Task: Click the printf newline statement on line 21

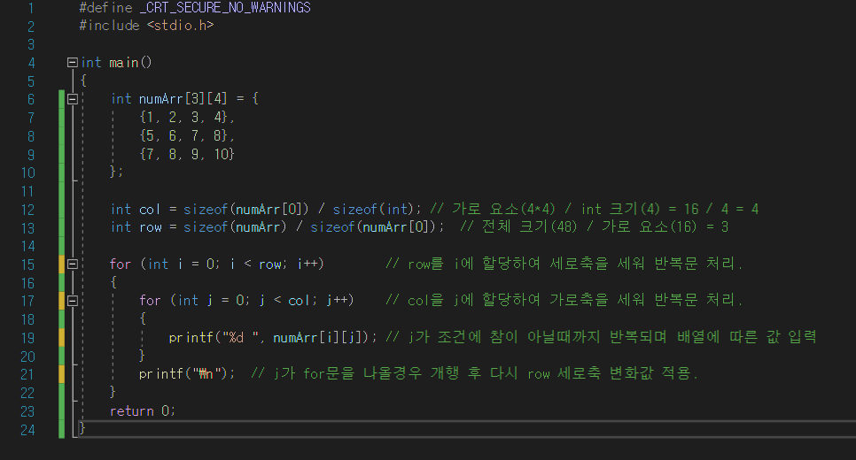Action: pyautogui.click(x=187, y=374)
